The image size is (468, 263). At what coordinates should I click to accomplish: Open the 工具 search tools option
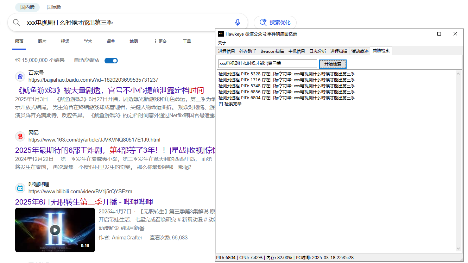click(187, 42)
